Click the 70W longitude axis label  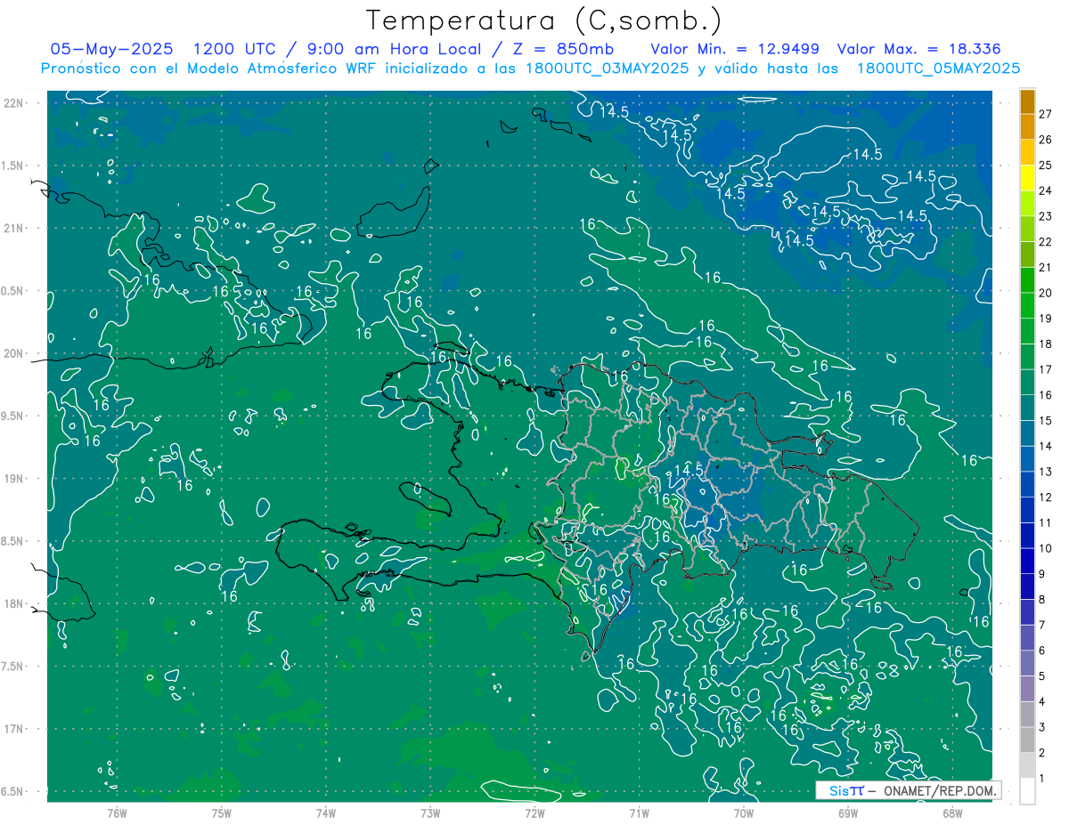[744, 813]
